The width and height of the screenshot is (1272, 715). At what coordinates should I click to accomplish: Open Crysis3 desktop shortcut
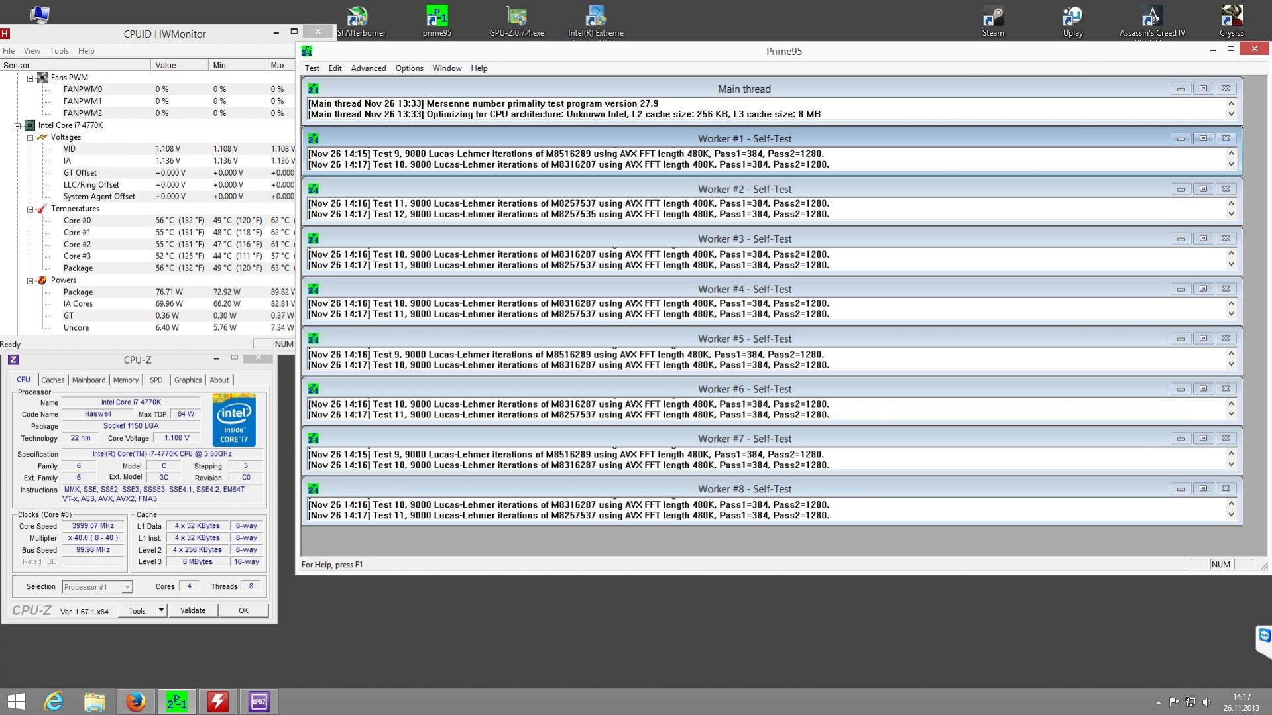[x=1232, y=21]
